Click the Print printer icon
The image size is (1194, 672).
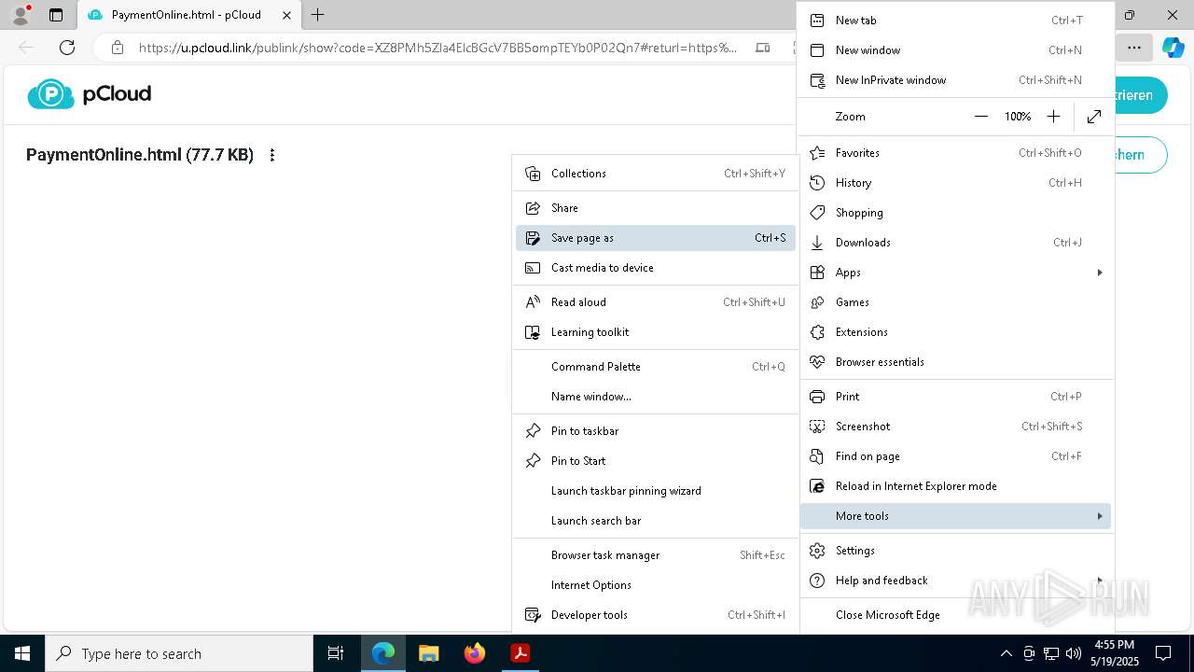pyautogui.click(x=817, y=397)
